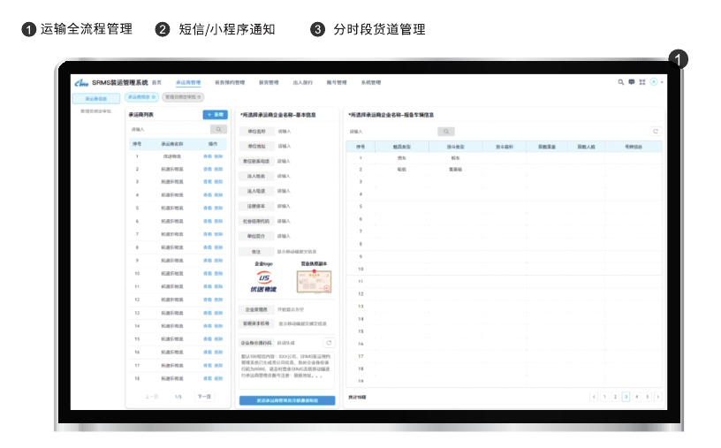Click the fullscreen grid icon in header
721x448 pixels.
click(642, 82)
